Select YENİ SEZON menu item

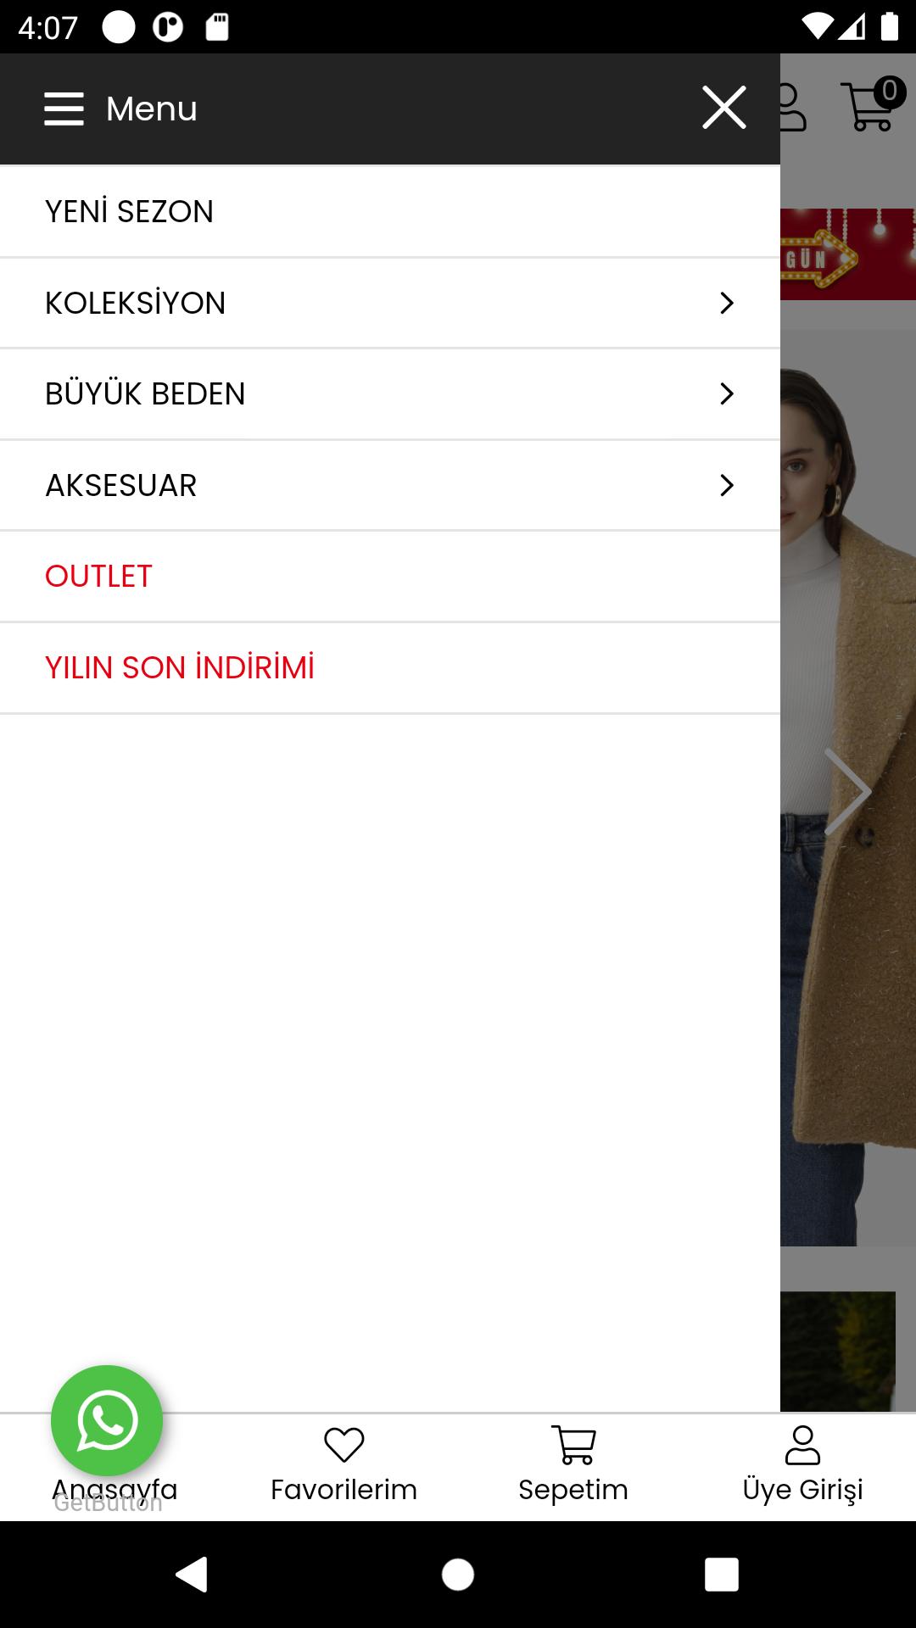pyautogui.click(x=390, y=211)
